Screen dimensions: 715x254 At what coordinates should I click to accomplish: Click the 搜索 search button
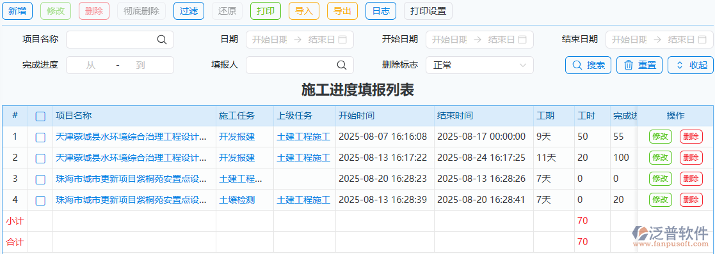tap(588, 66)
